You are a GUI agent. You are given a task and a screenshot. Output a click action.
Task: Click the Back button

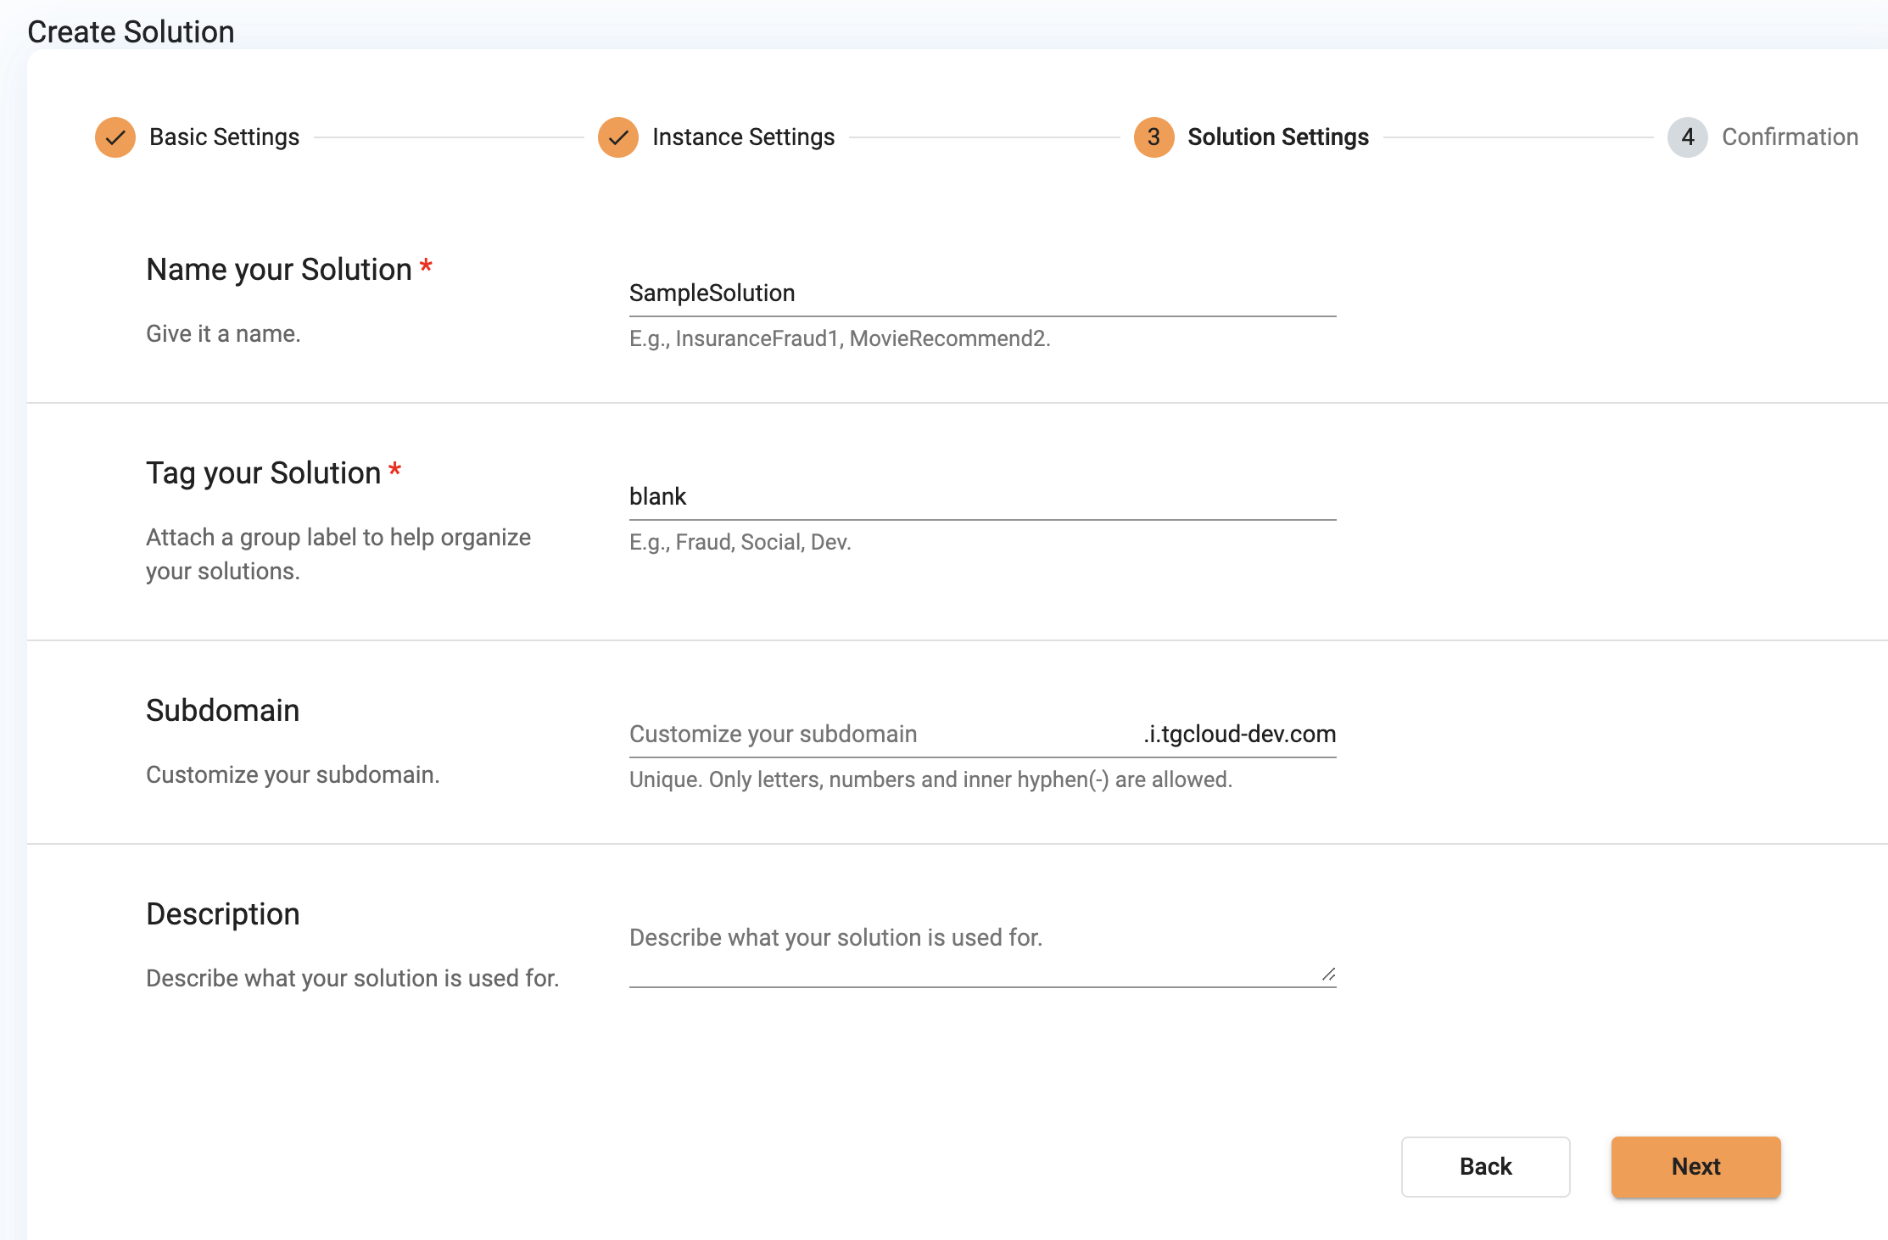[1483, 1167]
